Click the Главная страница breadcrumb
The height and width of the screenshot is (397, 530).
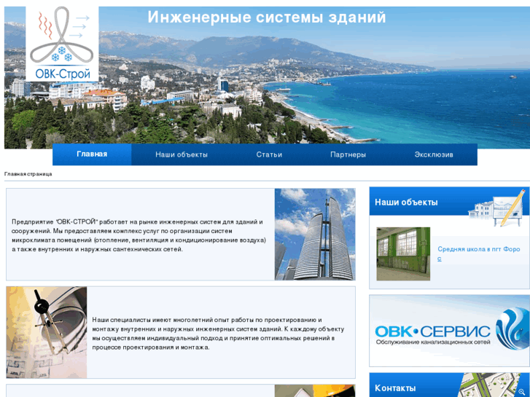pos(28,174)
